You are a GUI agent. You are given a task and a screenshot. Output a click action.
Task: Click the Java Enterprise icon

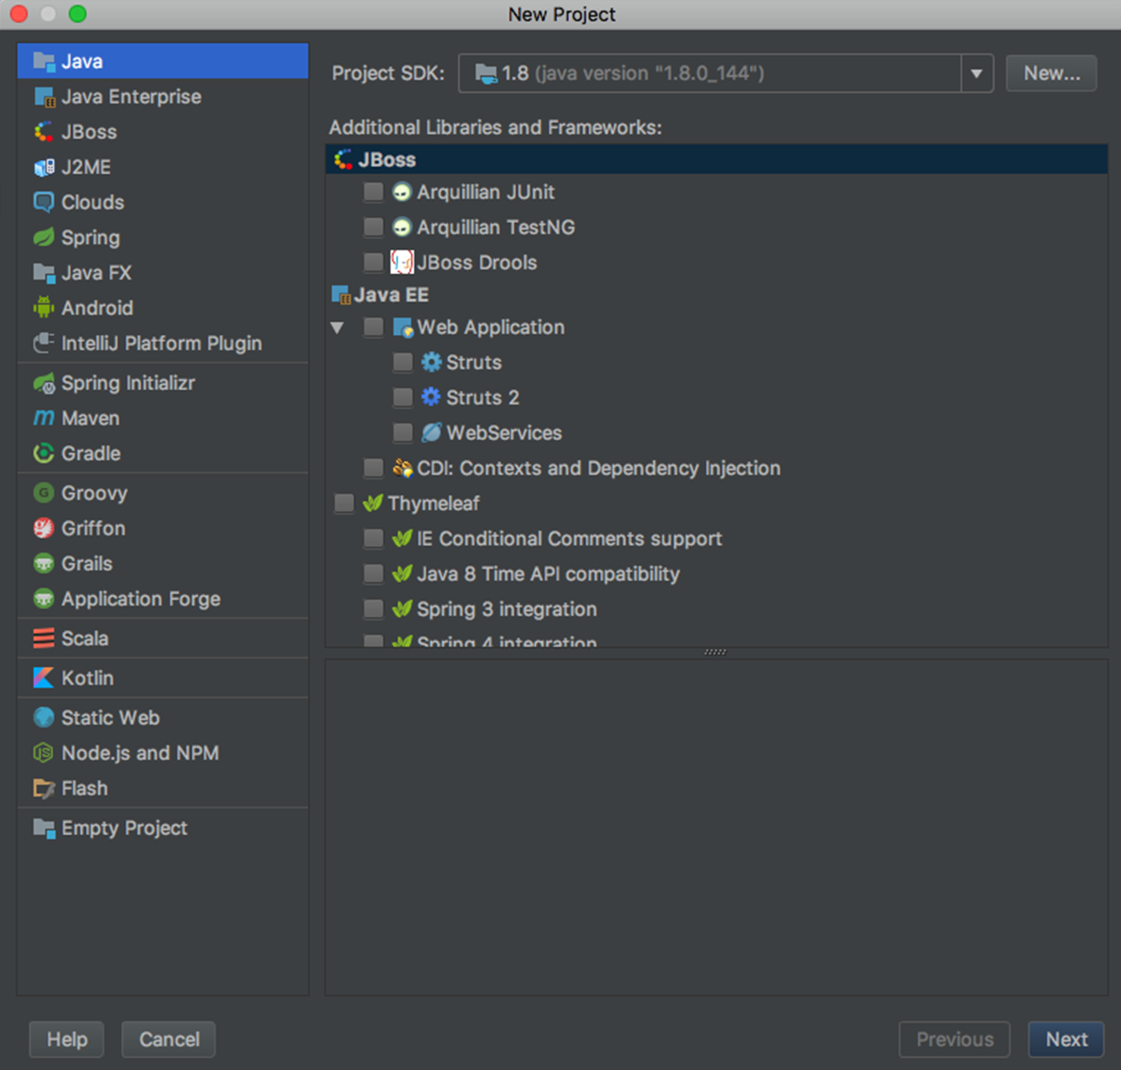[44, 97]
